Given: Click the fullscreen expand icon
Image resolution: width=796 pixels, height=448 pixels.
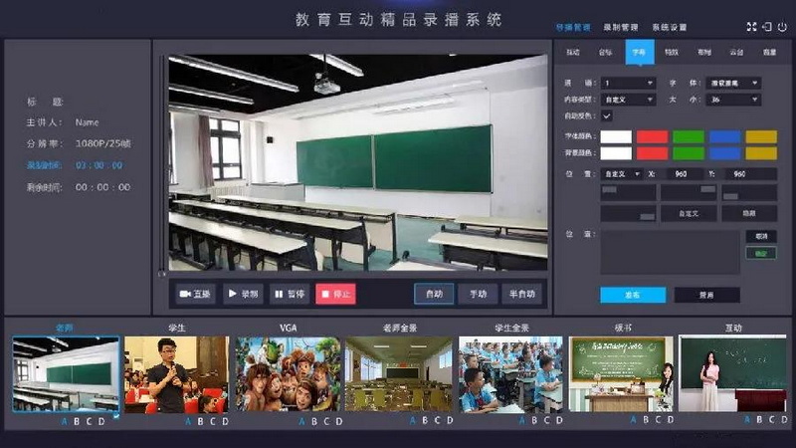Looking at the screenshot, I should click(751, 27).
